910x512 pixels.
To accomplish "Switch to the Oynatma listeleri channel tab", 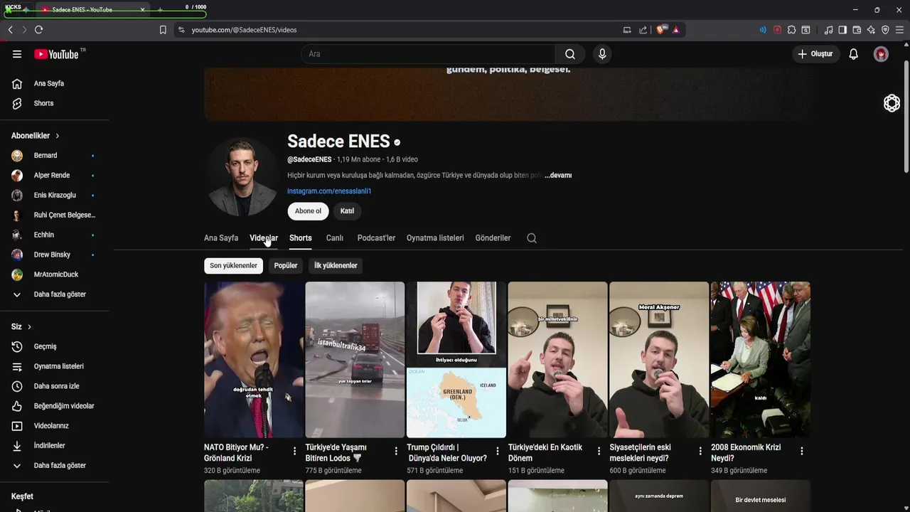I will click(435, 238).
